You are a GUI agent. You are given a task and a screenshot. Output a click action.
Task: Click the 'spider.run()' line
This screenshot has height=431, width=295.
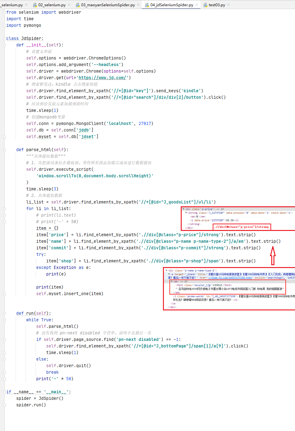click(x=31, y=405)
